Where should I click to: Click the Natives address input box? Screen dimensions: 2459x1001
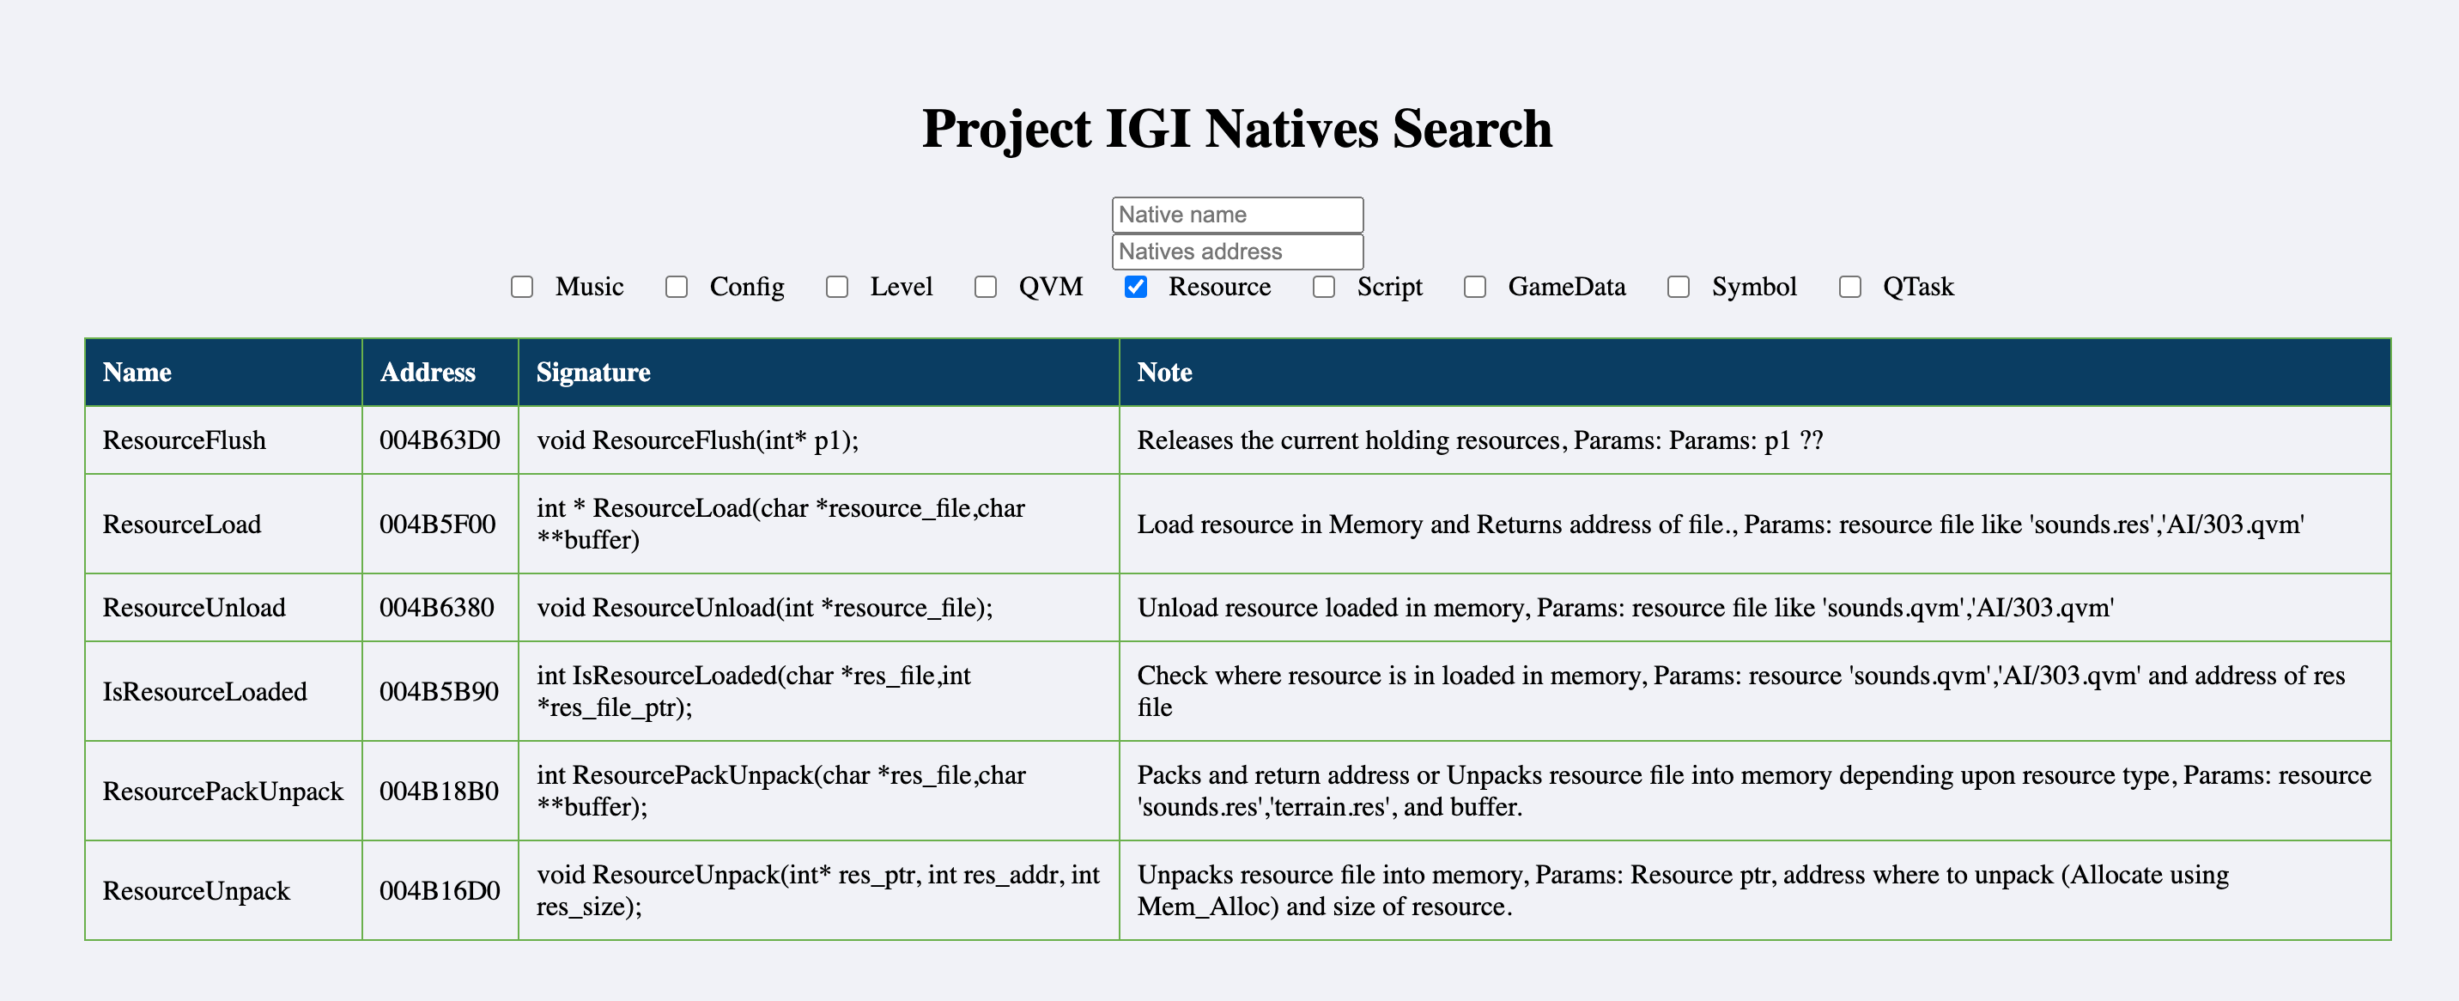pyautogui.click(x=1236, y=252)
